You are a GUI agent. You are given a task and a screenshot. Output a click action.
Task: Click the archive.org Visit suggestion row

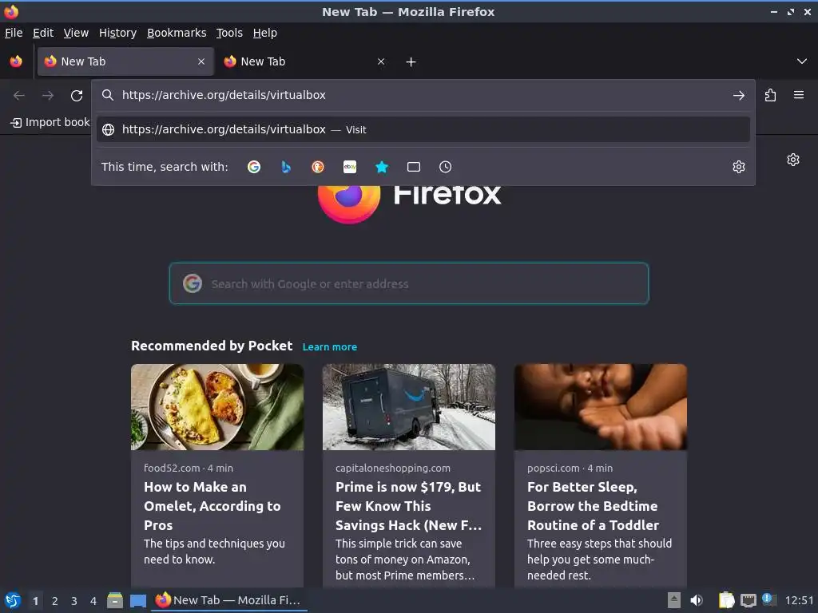[x=423, y=129]
